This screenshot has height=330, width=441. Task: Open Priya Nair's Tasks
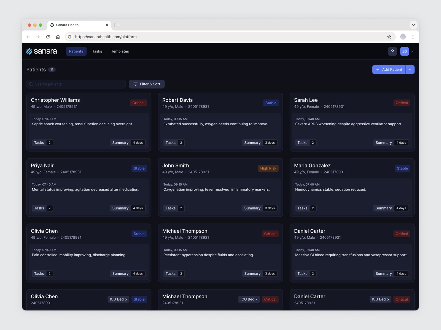pos(42,208)
